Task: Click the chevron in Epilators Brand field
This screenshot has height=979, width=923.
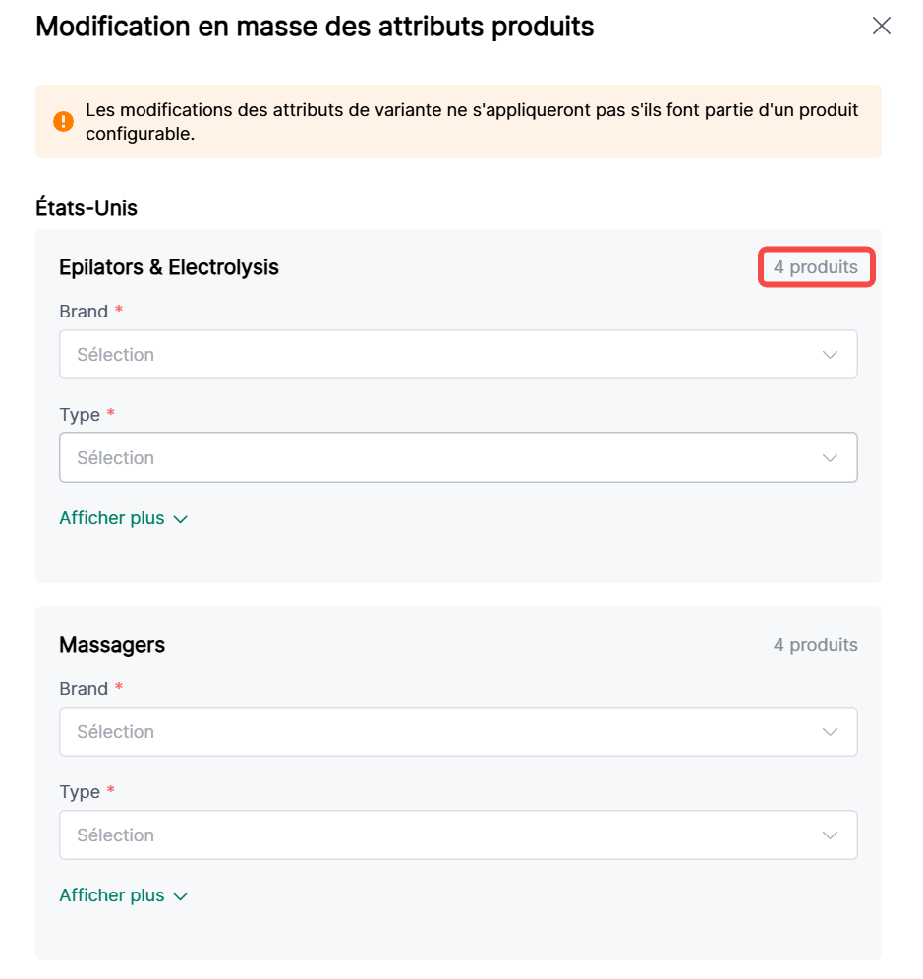Action: point(830,355)
